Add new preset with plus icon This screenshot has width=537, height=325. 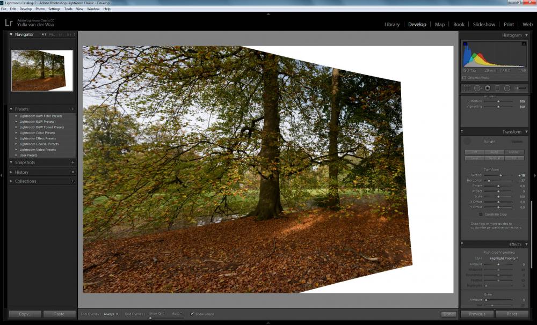pos(72,109)
